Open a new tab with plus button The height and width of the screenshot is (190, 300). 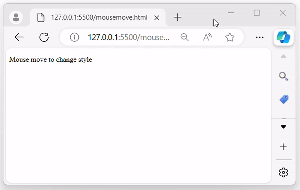point(177,17)
